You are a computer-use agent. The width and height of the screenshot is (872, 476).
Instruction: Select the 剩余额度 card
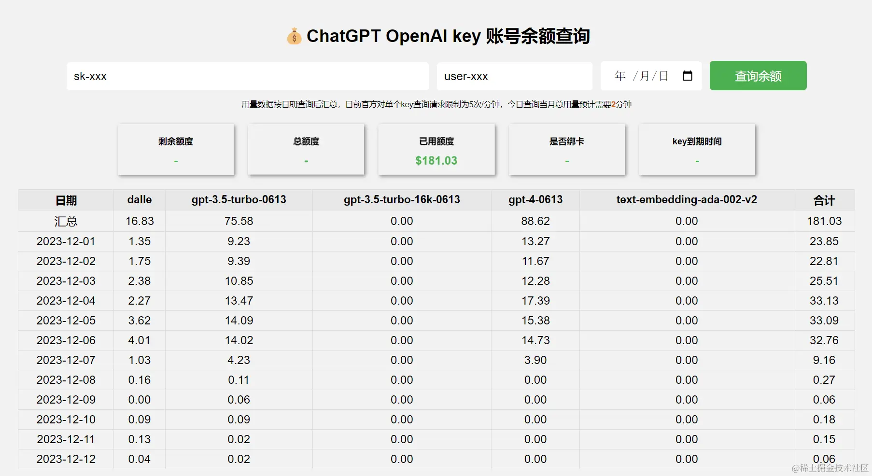click(176, 150)
